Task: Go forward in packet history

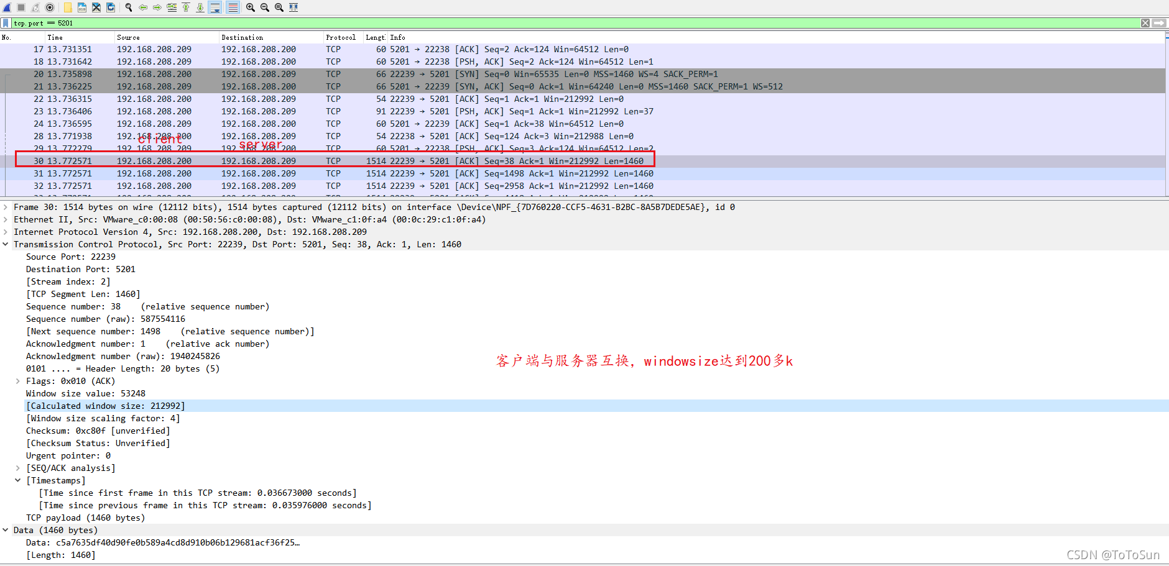Action: (157, 7)
